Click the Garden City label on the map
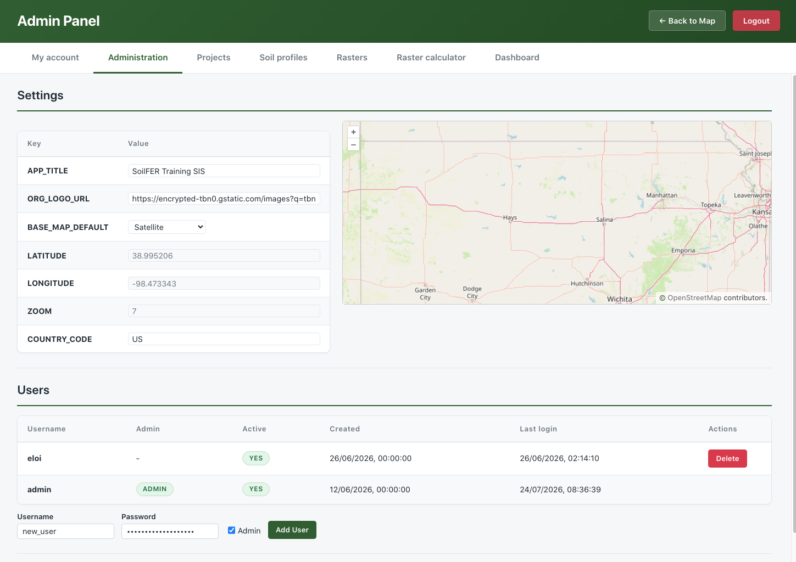This screenshot has height=562, width=796. point(425,294)
